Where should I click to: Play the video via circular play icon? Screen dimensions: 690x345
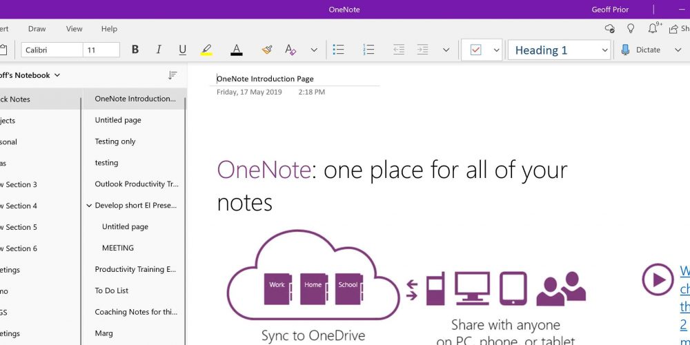658,279
